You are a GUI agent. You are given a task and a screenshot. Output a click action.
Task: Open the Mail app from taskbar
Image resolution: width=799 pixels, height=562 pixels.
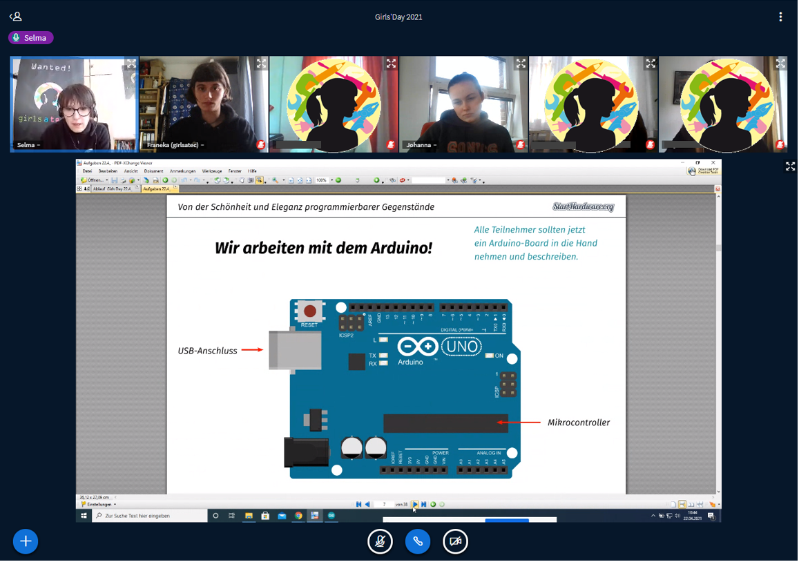coord(282,516)
